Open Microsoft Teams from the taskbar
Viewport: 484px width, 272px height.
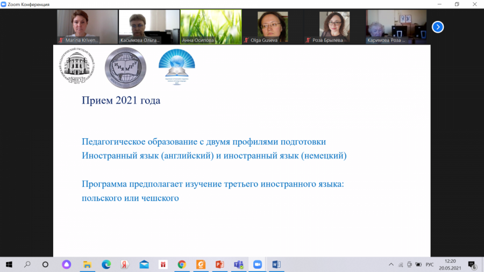coord(238,264)
